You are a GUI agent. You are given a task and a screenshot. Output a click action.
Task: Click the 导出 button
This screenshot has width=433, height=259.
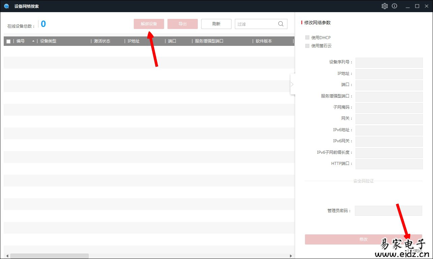(183, 24)
